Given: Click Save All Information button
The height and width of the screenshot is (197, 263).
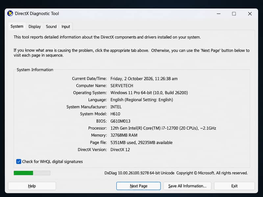Looking at the screenshot, I should tap(187, 186).
